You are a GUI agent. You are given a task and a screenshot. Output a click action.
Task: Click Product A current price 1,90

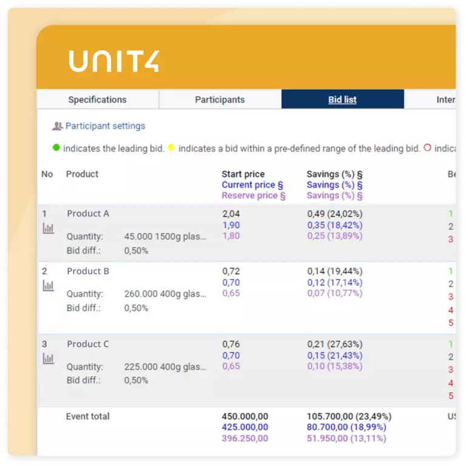coord(231,225)
